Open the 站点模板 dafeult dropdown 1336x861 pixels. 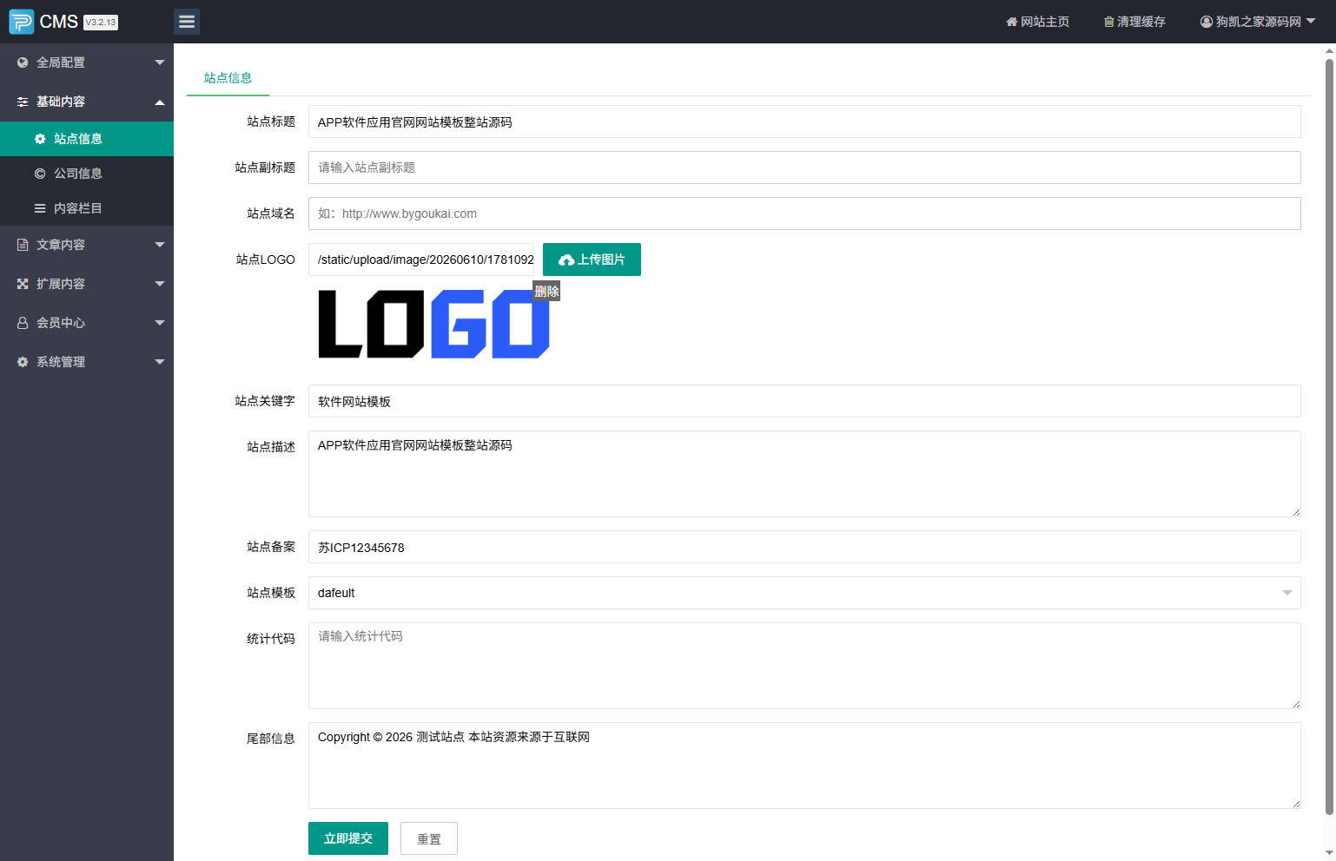pos(804,593)
